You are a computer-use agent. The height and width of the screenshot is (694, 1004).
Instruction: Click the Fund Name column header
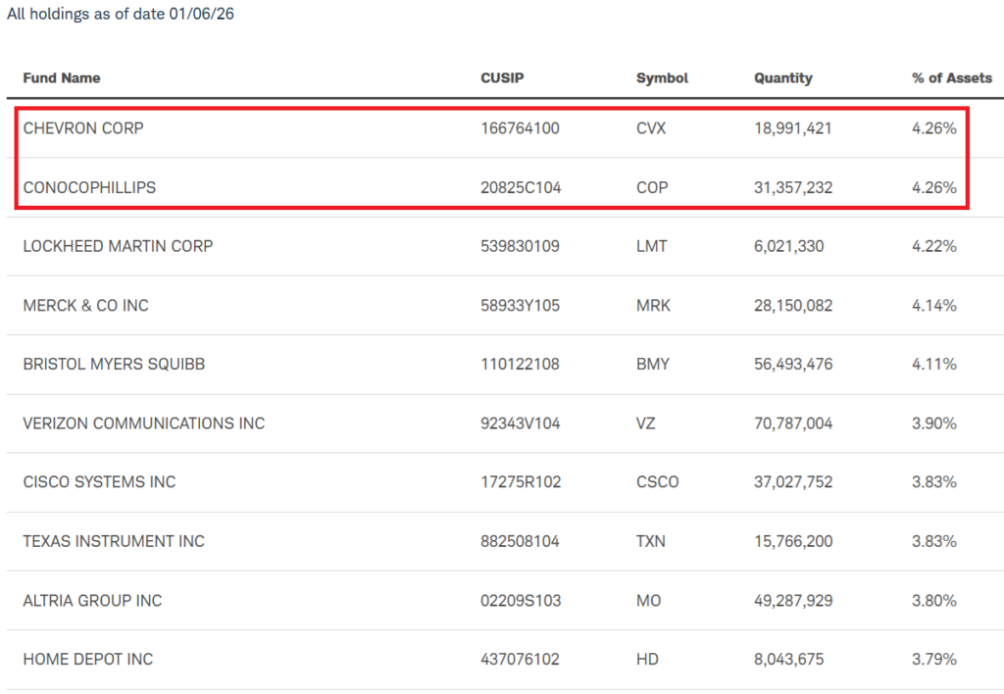click(x=62, y=78)
